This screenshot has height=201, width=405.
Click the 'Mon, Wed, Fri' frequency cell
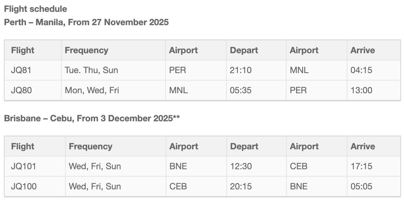click(x=113, y=90)
